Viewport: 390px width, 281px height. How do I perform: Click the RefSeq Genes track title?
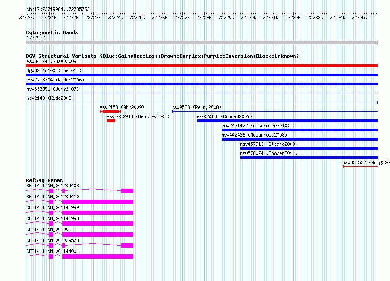(x=44, y=180)
